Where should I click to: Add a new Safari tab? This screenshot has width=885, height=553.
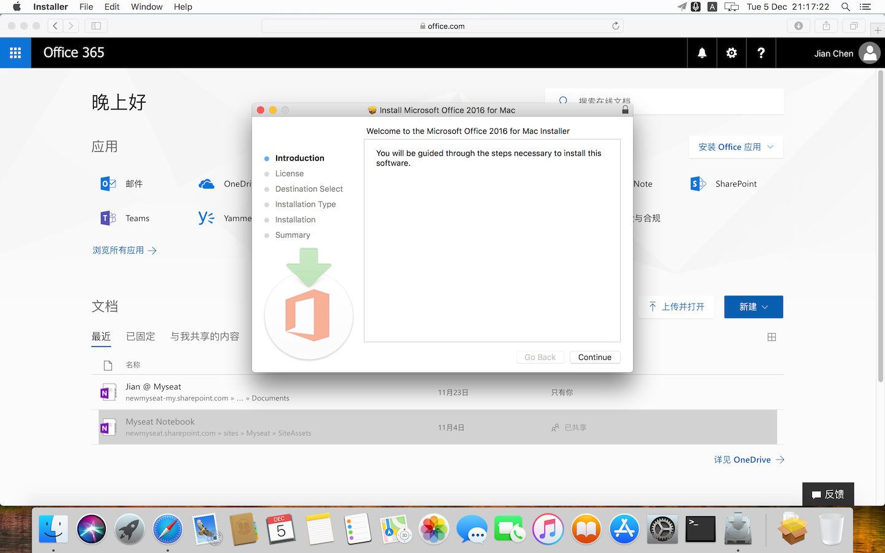click(x=878, y=30)
